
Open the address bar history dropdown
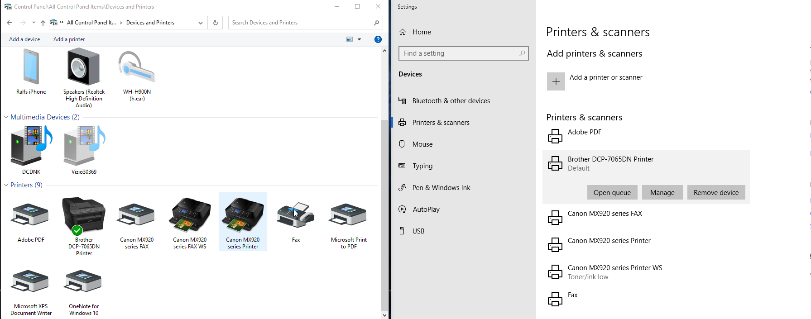tap(201, 23)
